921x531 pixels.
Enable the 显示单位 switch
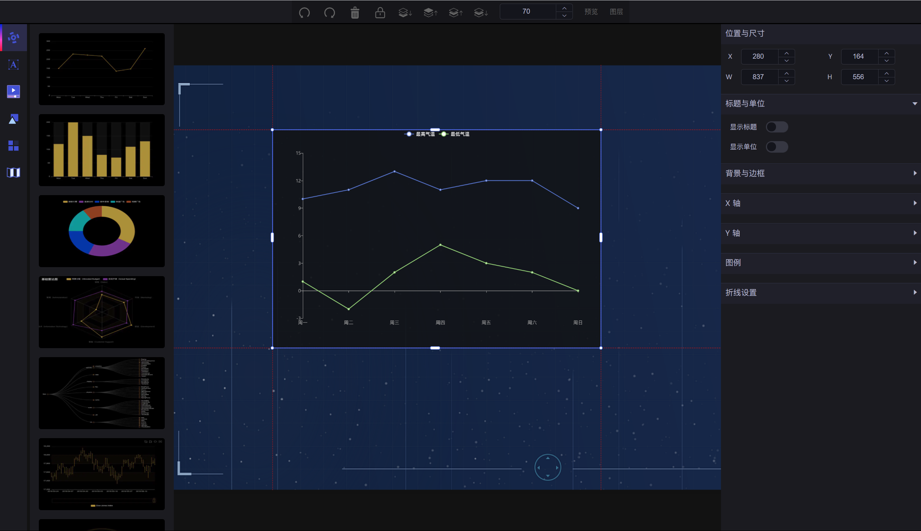[777, 147]
